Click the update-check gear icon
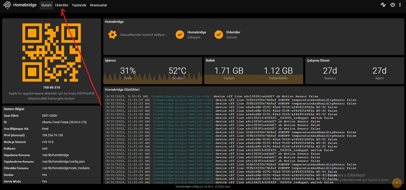The height and width of the screenshot is (190, 406). (112, 34)
